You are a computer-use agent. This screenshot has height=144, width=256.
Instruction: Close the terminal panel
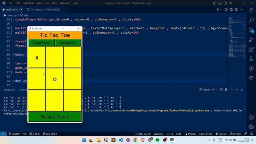tap(242, 90)
